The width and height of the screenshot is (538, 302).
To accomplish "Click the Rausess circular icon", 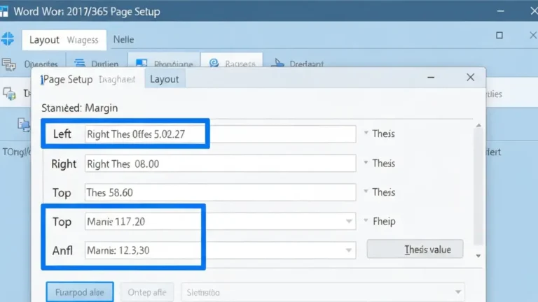I will [214, 63].
